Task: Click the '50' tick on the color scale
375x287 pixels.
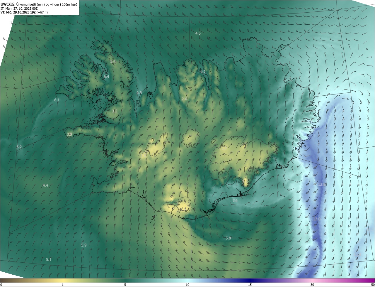Action: pyautogui.click(x=373, y=285)
